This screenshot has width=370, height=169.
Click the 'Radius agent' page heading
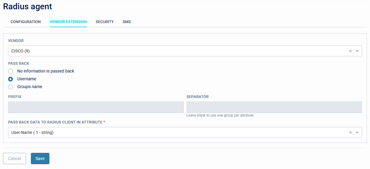pyautogui.click(x=28, y=7)
